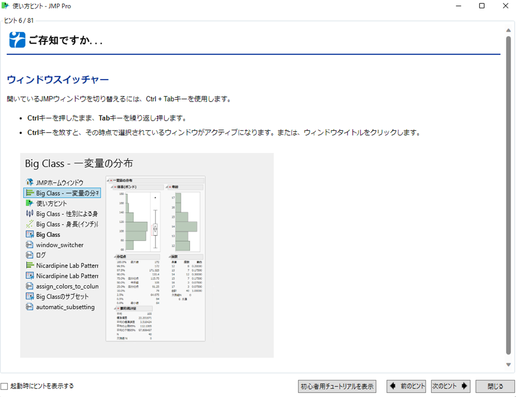Select the highlighted Big Class - 一変量の分布 entry
The width and height of the screenshot is (516, 397).
coord(62,193)
